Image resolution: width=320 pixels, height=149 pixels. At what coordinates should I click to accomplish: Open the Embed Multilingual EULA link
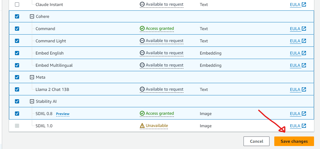[295, 65]
